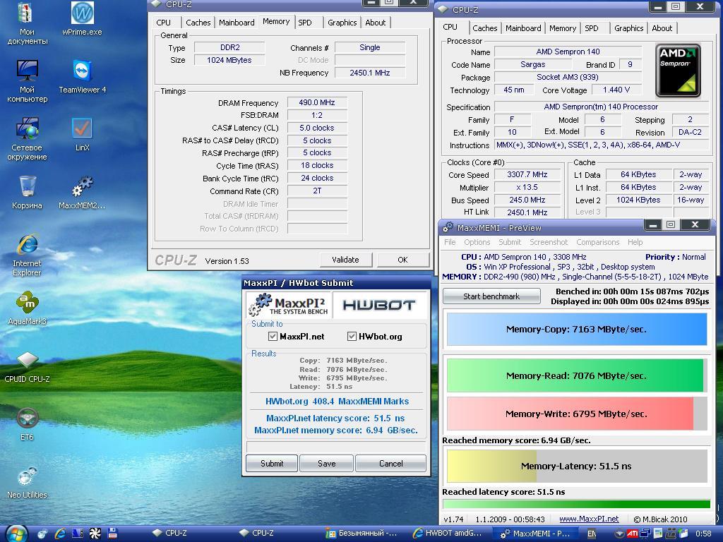This screenshot has width=723, height=542.
Task: Open the File menu in MaxxMEMI
Action: [x=450, y=242]
